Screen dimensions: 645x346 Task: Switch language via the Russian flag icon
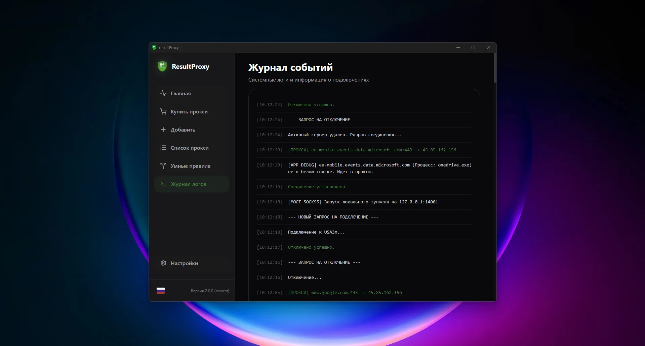coord(161,291)
